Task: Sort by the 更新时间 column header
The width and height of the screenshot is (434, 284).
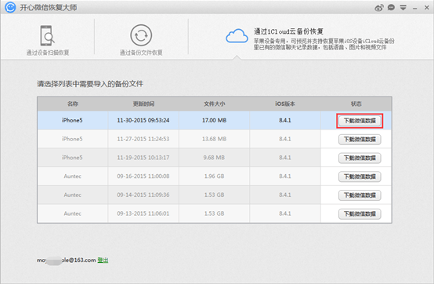Action: 143,104
